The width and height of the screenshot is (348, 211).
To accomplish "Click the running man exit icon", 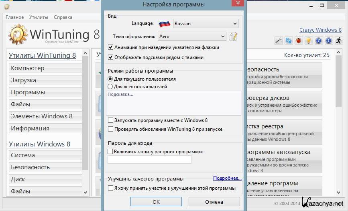I will pos(338,41).
